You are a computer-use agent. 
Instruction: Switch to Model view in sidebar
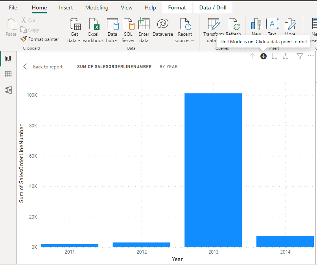tap(8, 90)
